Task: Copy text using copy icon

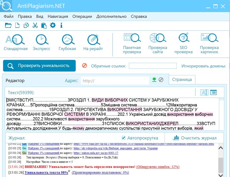Action: 26,25
